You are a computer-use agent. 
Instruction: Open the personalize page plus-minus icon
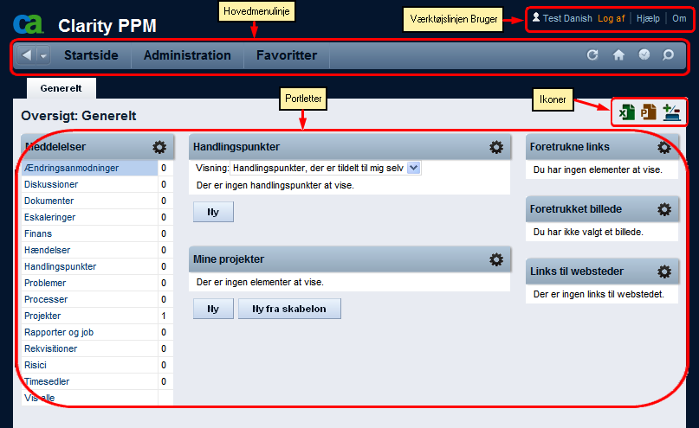pyautogui.click(x=671, y=112)
